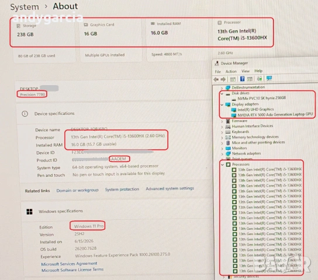
Task: Expand the Human Interface Devices node
Action: (x=222, y=127)
